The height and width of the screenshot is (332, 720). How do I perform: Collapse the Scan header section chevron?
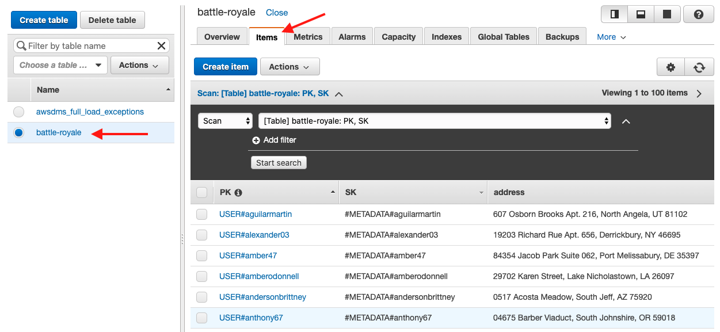point(338,93)
